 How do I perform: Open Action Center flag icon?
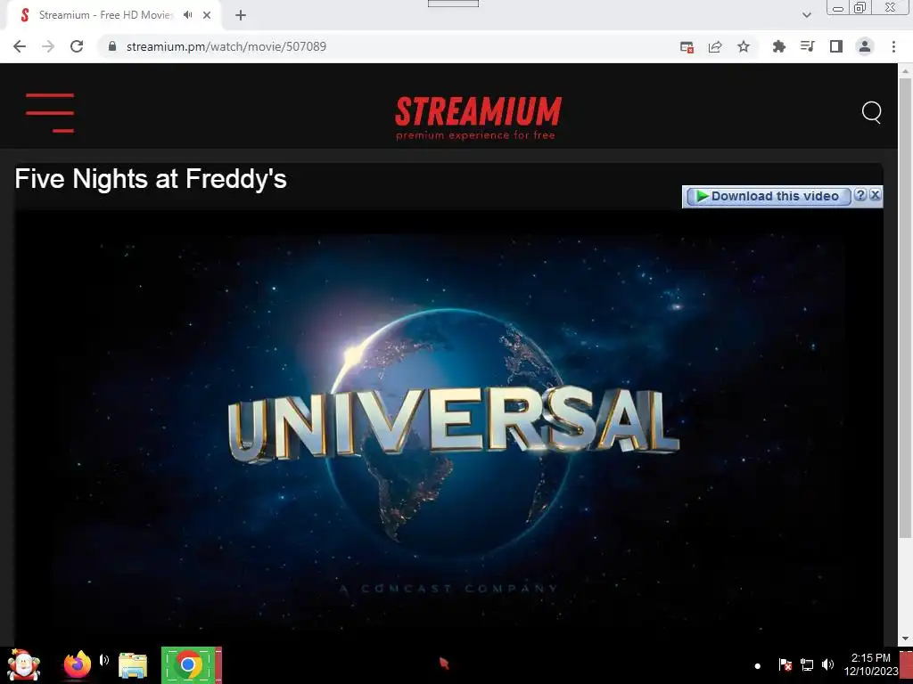pyautogui.click(x=785, y=664)
